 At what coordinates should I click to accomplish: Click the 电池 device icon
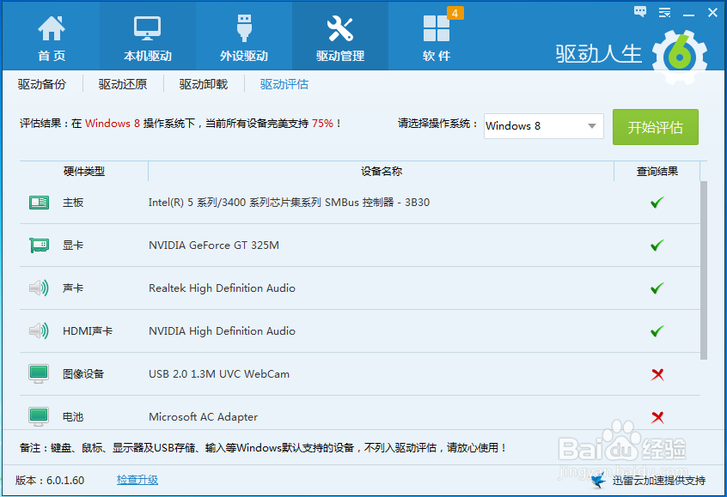coord(39,417)
